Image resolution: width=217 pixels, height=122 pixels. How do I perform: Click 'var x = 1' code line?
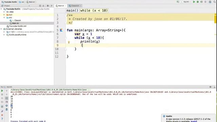click(x=83, y=34)
